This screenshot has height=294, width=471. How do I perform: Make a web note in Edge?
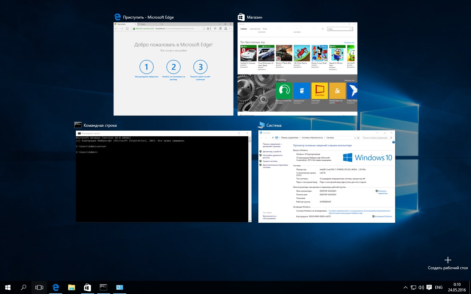[220, 28]
